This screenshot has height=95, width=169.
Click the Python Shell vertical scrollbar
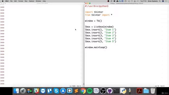84,45
